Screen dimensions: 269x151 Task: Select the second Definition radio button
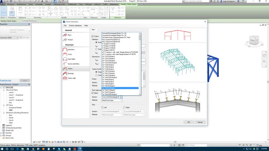pos(96,49)
